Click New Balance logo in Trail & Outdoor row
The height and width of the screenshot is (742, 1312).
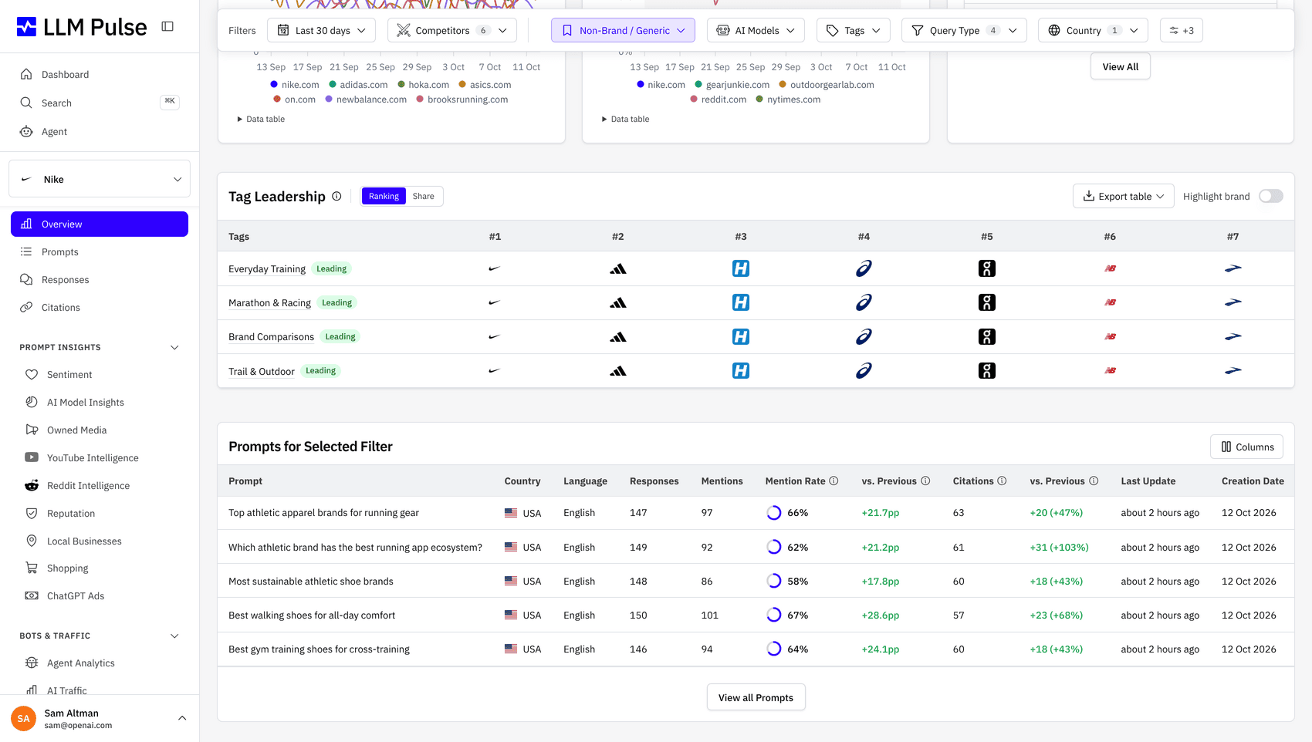pos(1110,371)
